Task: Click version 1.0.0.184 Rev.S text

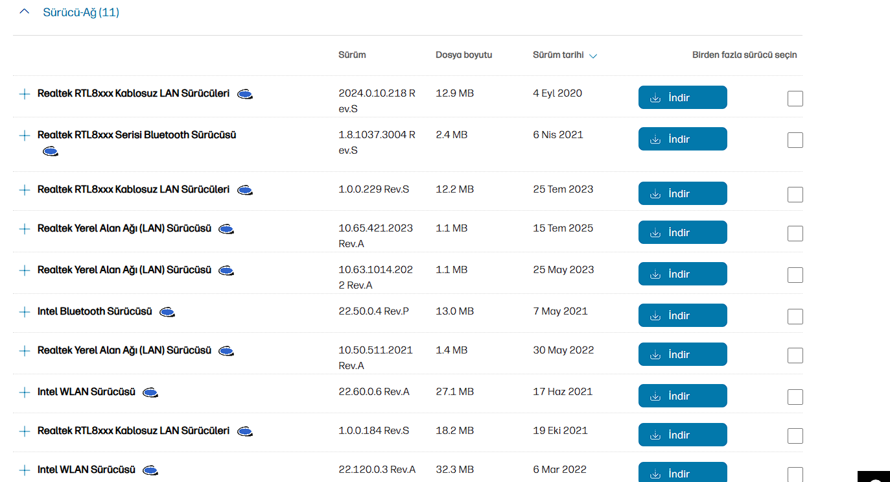Action: [x=374, y=431]
